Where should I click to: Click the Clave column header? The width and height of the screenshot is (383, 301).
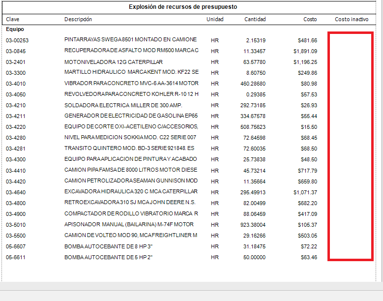click(12, 19)
